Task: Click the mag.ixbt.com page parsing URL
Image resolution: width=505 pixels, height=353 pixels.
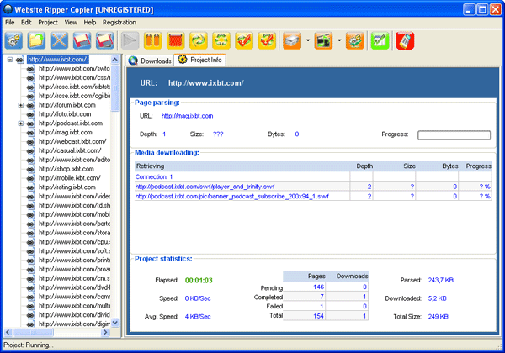Action: pyautogui.click(x=187, y=115)
